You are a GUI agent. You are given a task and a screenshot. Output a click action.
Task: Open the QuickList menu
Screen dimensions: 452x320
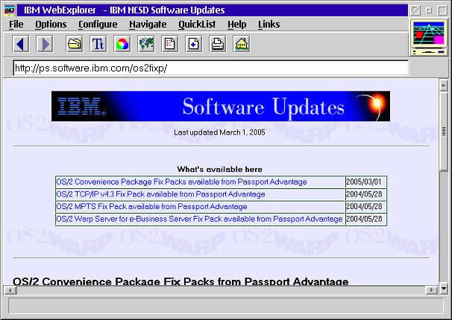pyautogui.click(x=197, y=25)
